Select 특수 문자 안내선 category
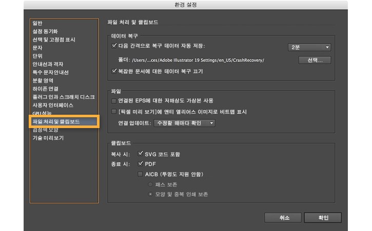Image resolution: width=372 pixels, height=231 pixels. [50, 72]
